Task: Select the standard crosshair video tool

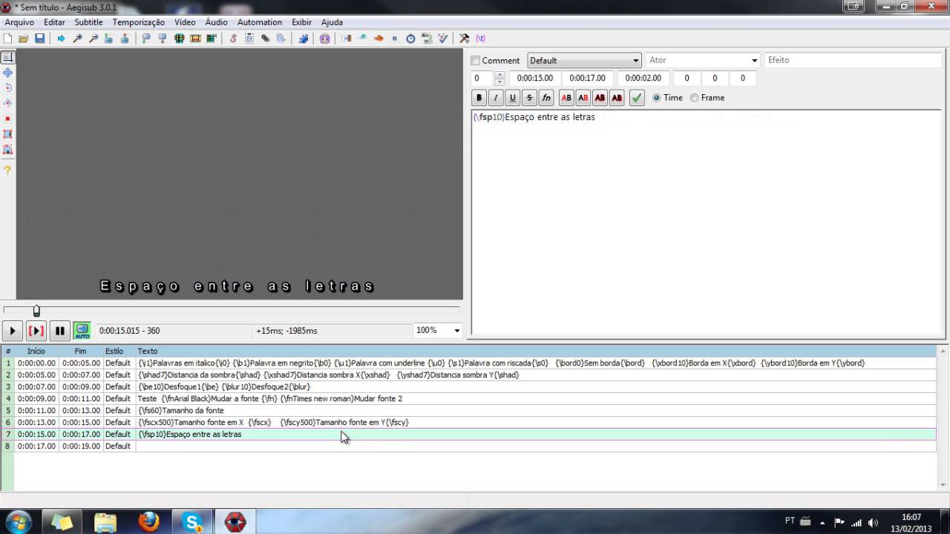Action: click(7, 57)
